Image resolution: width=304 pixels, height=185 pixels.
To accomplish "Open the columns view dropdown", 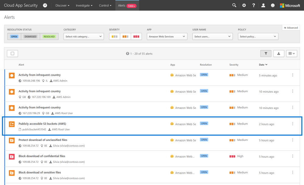I will pyautogui.click(x=292, y=53).
